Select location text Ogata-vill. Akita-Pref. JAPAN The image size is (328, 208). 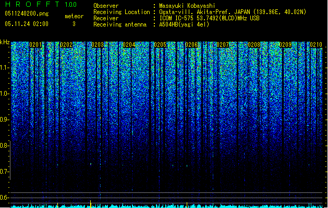point(204,12)
